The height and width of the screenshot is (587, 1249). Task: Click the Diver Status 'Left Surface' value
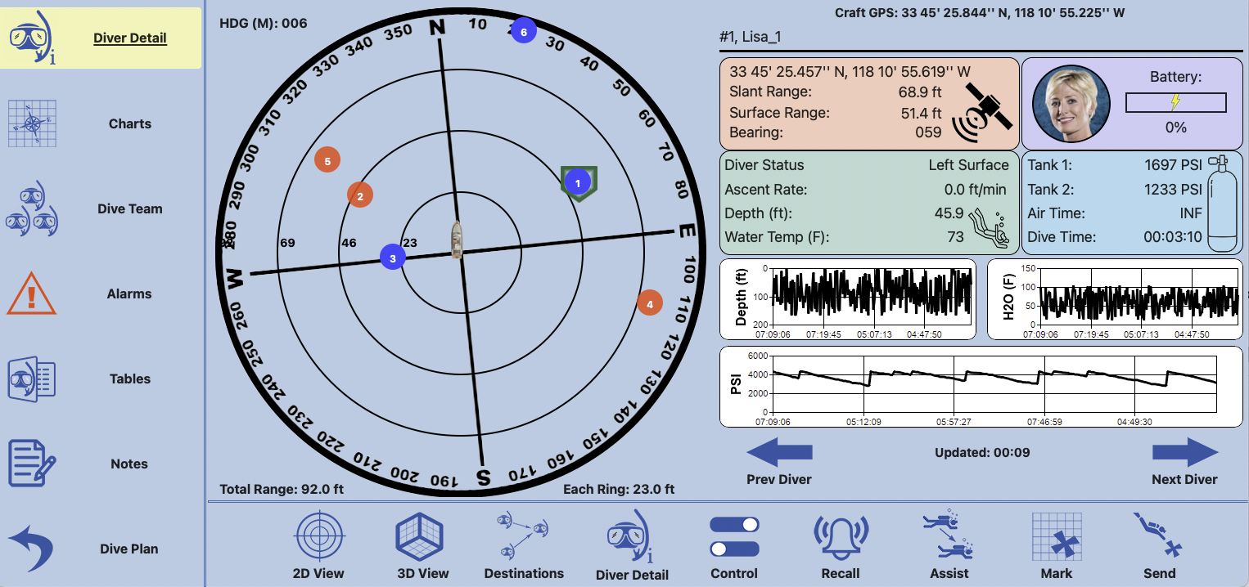(x=968, y=165)
